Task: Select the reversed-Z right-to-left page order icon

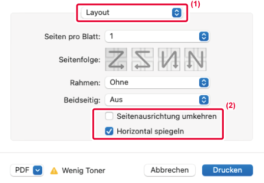Action: [142, 59]
